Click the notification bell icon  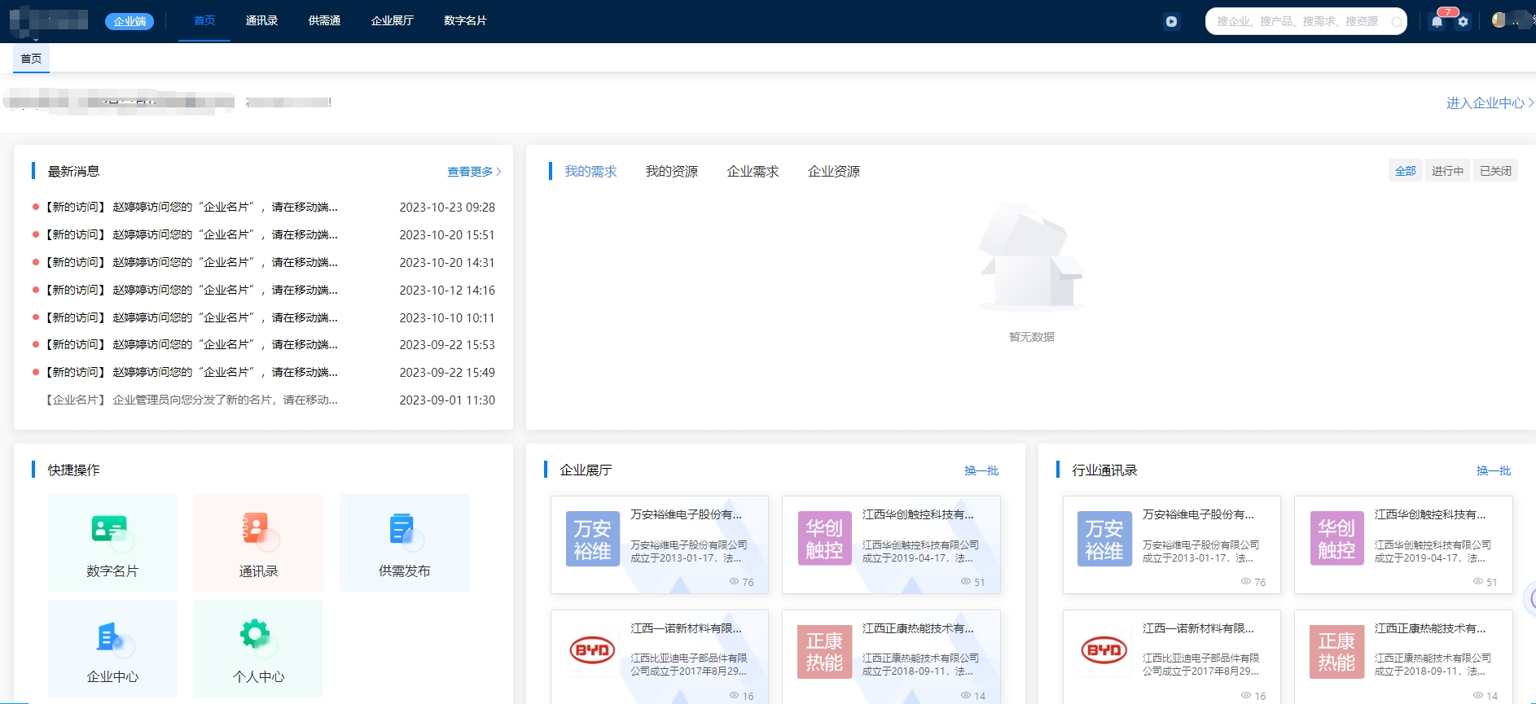coord(1437,22)
